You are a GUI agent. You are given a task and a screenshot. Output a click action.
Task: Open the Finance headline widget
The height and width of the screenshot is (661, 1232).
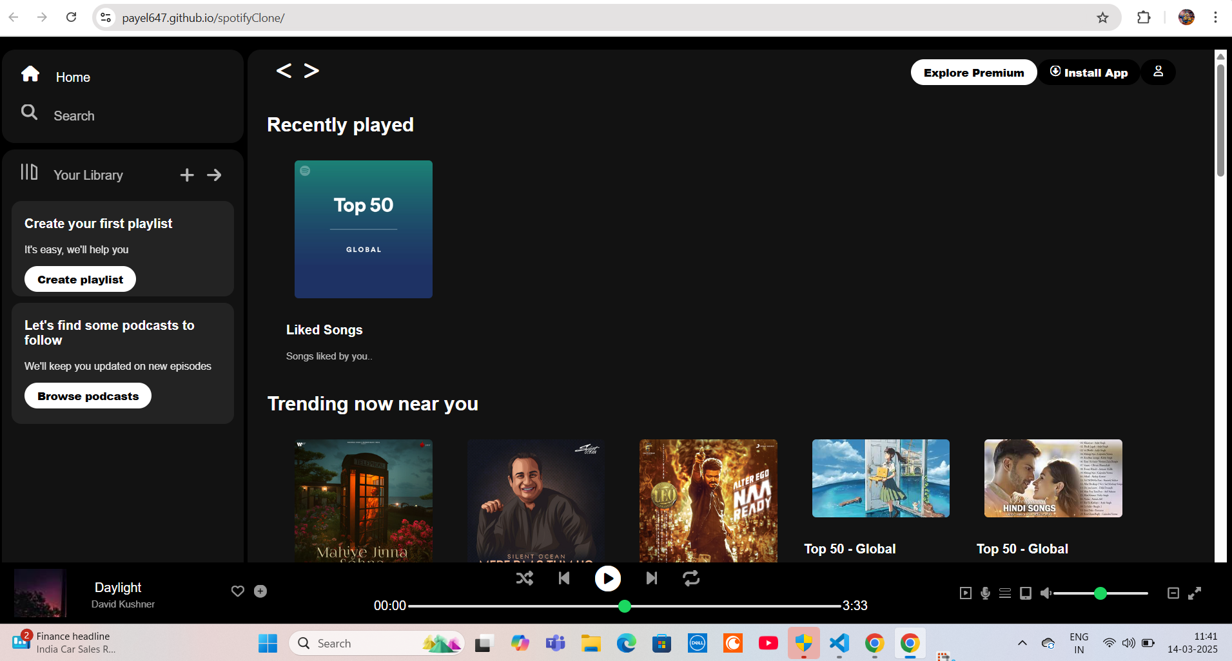pos(64,642)
